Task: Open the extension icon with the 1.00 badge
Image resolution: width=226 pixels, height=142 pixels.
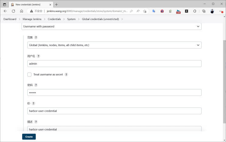Action: [x=178, y=12]
